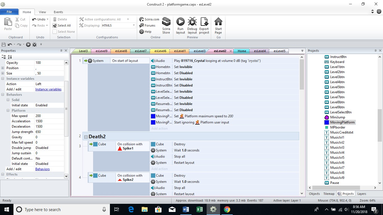Open the Scirra Store icon
The width and height of the screenshot is (383, 215).
pyautogui.click(x=166, y=25)
